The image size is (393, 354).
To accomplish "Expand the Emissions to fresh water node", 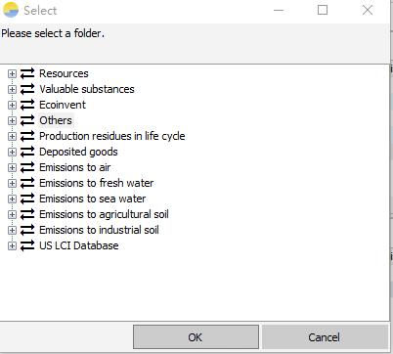I will (x=12, y=183).
